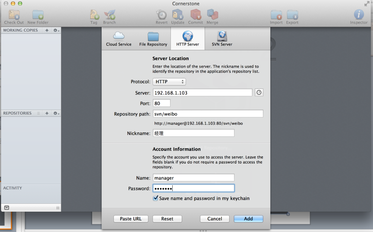This screenshot has width=373, height=232.
Task: Click the New Folder toolbar icon
Action: (x=38, y=15)
